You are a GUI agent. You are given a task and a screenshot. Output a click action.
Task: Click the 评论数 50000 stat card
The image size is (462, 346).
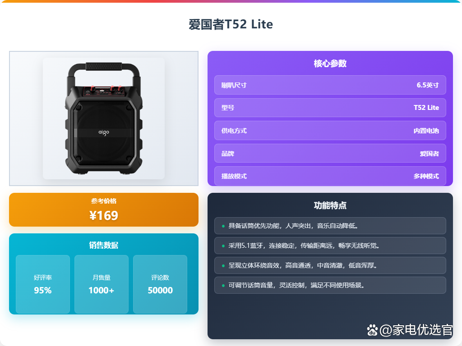tap(160, 284)
